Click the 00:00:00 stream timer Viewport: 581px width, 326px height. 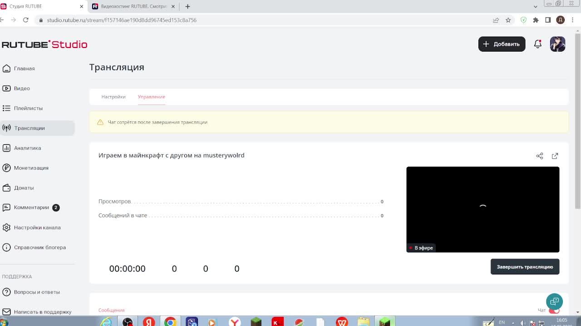click(x=127, y=268)
